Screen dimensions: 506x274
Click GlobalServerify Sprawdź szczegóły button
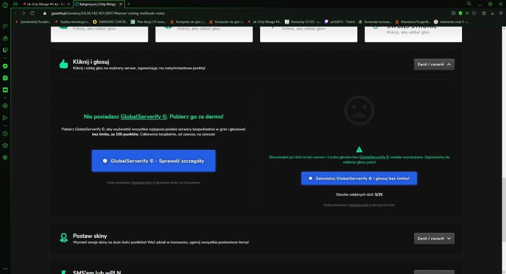click(x=154, y=161)
